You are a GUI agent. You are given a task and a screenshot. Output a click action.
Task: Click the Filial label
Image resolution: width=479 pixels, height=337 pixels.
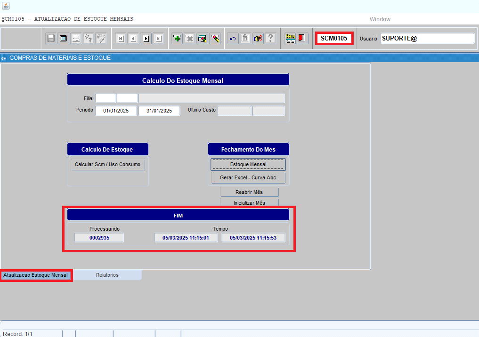89,98
